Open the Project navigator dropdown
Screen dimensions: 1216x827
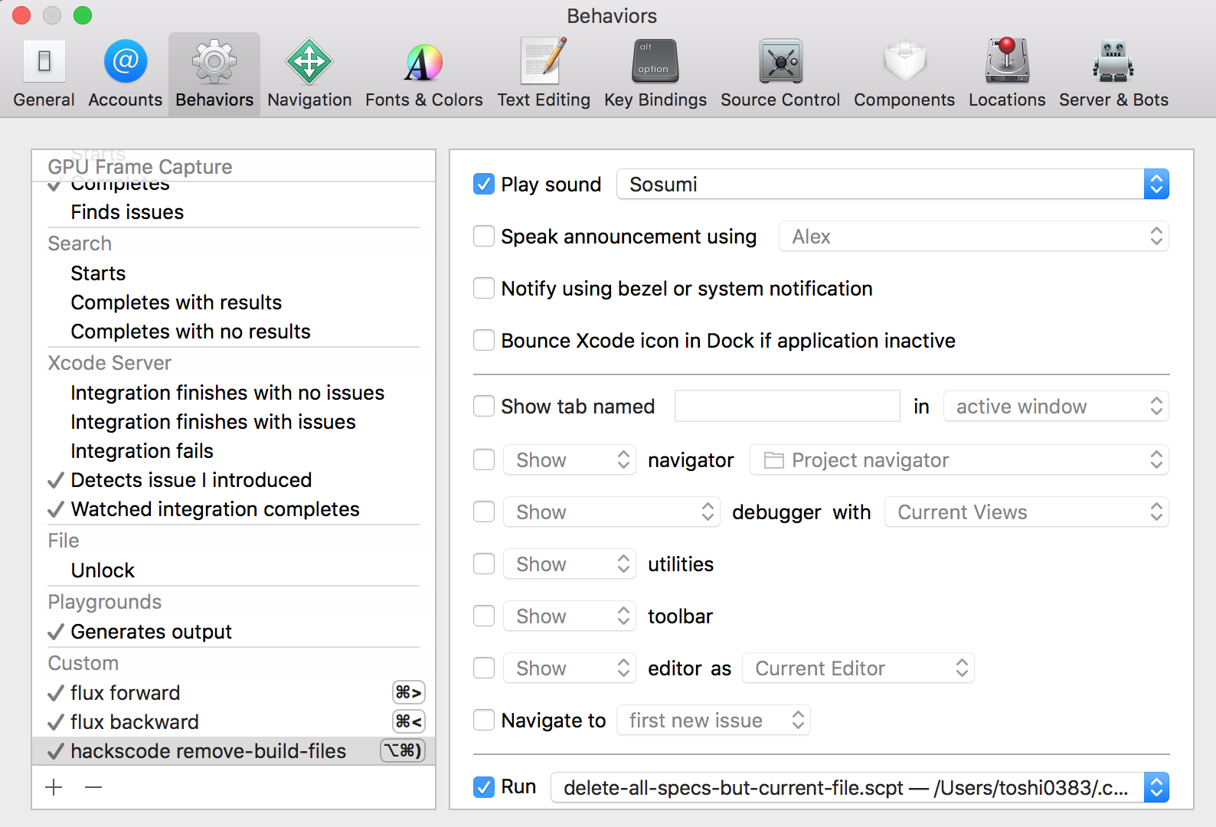(959, 459)
